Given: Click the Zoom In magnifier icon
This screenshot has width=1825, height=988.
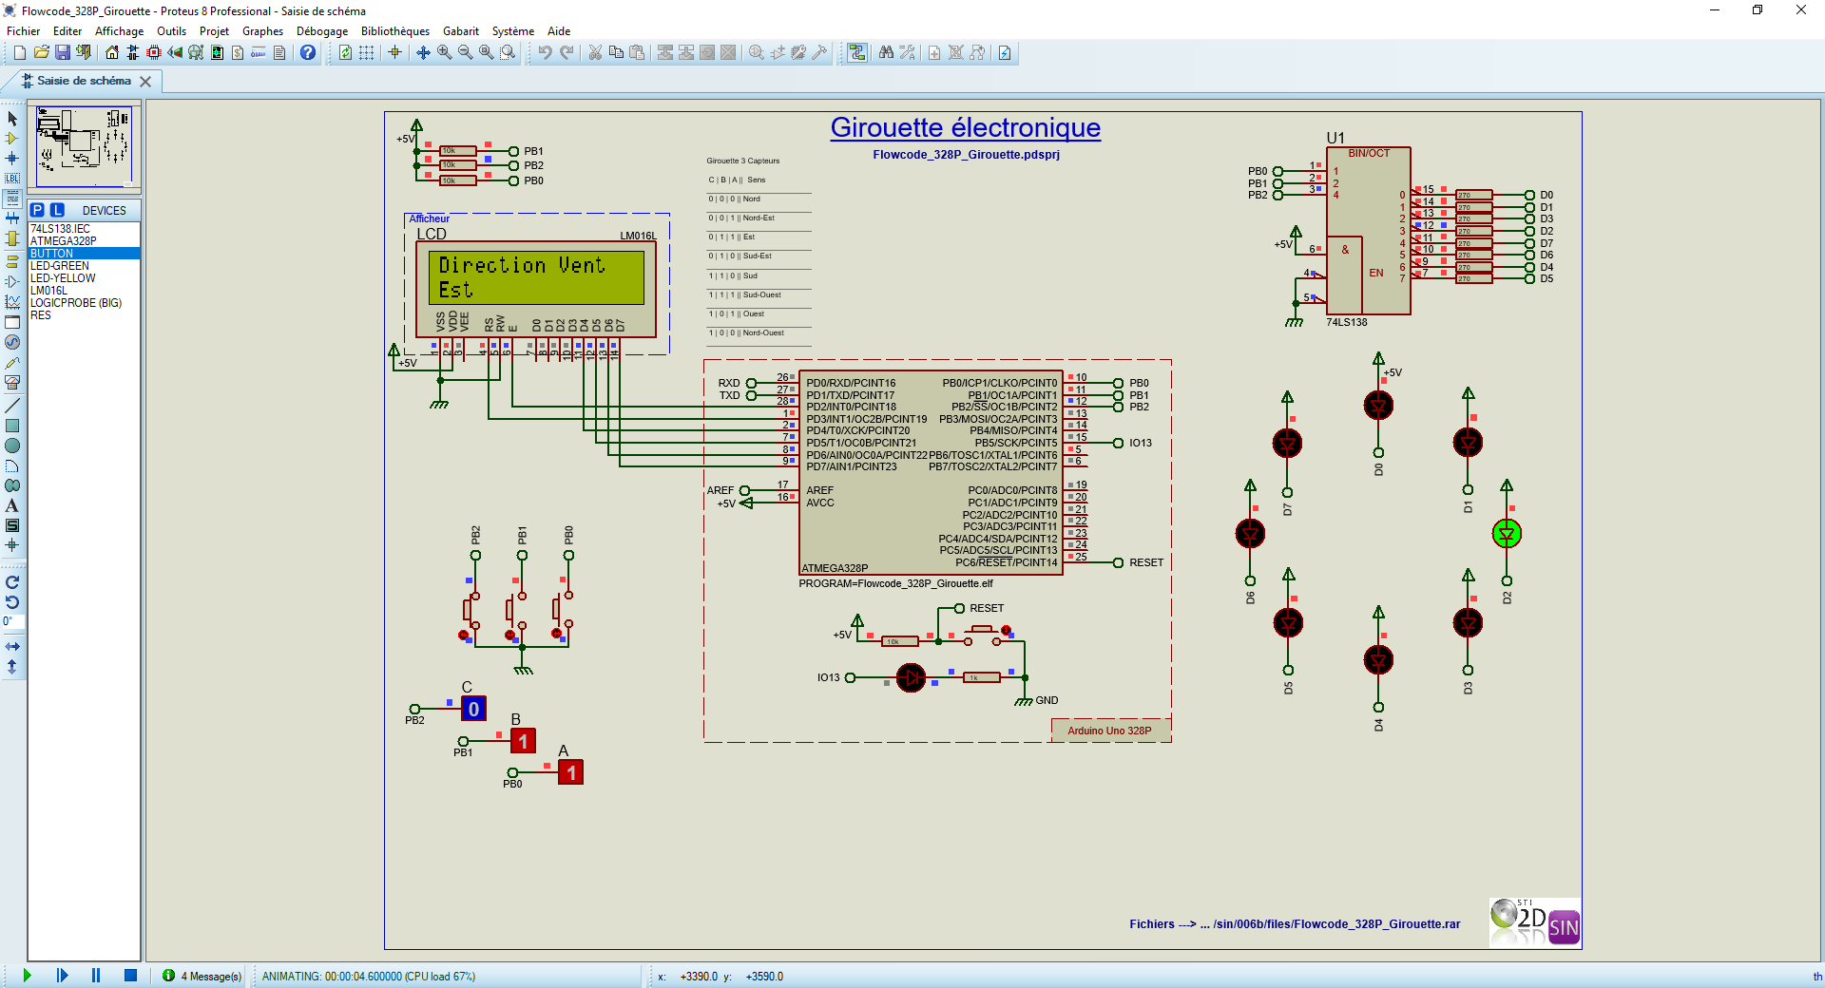Looking at the screenshot, I should (x=444, y=53).
